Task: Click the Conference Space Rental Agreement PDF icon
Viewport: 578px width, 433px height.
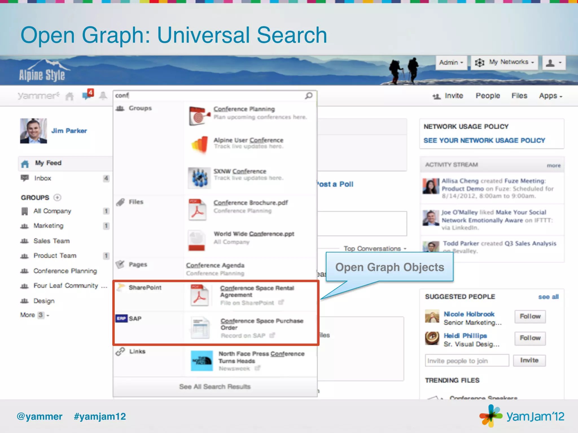Action: click(200, 295)
